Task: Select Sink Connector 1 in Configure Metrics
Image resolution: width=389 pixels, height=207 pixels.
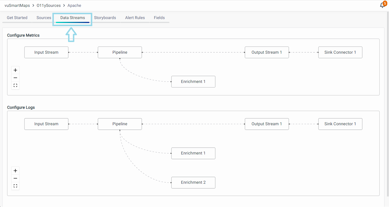Action: click(x=340, y=53)
